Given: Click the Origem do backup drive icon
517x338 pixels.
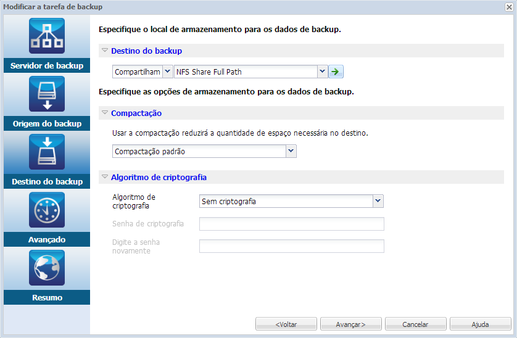Looking at the screenshot, I should pyautogui.click(x=47, y=94).
